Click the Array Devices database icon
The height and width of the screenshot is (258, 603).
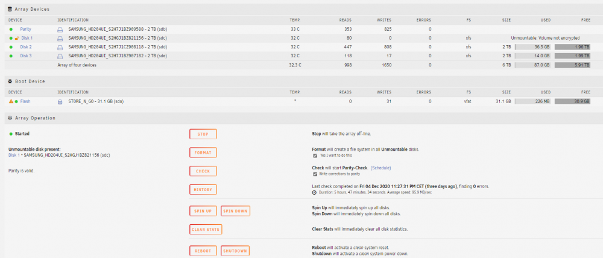tap(10, 9)
